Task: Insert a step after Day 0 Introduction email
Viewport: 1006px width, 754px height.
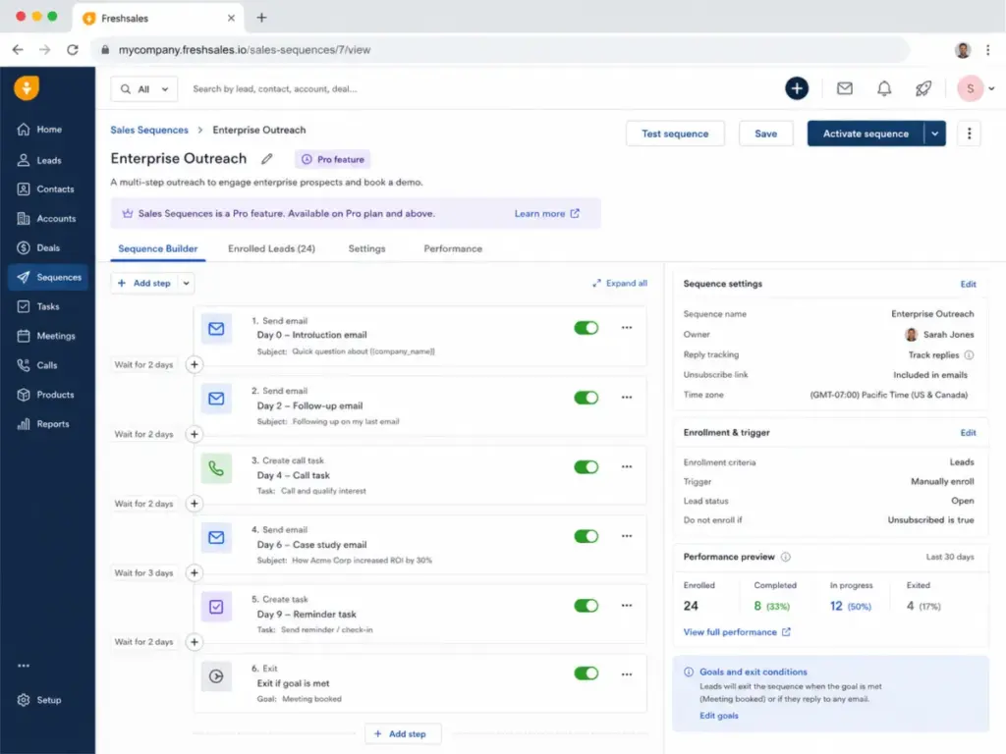Action: pos(194,365)
